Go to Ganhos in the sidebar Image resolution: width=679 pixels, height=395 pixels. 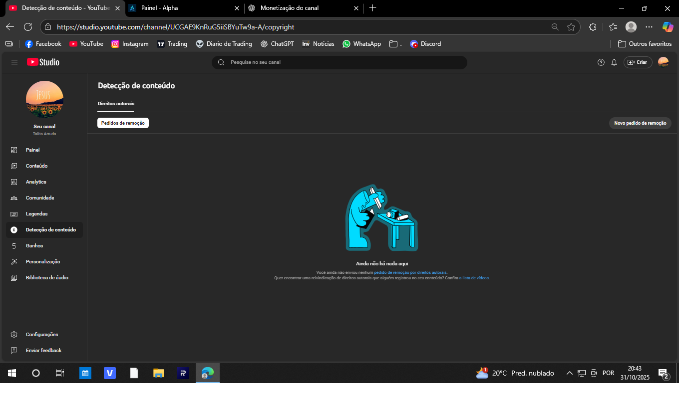(x=34, y=246)
